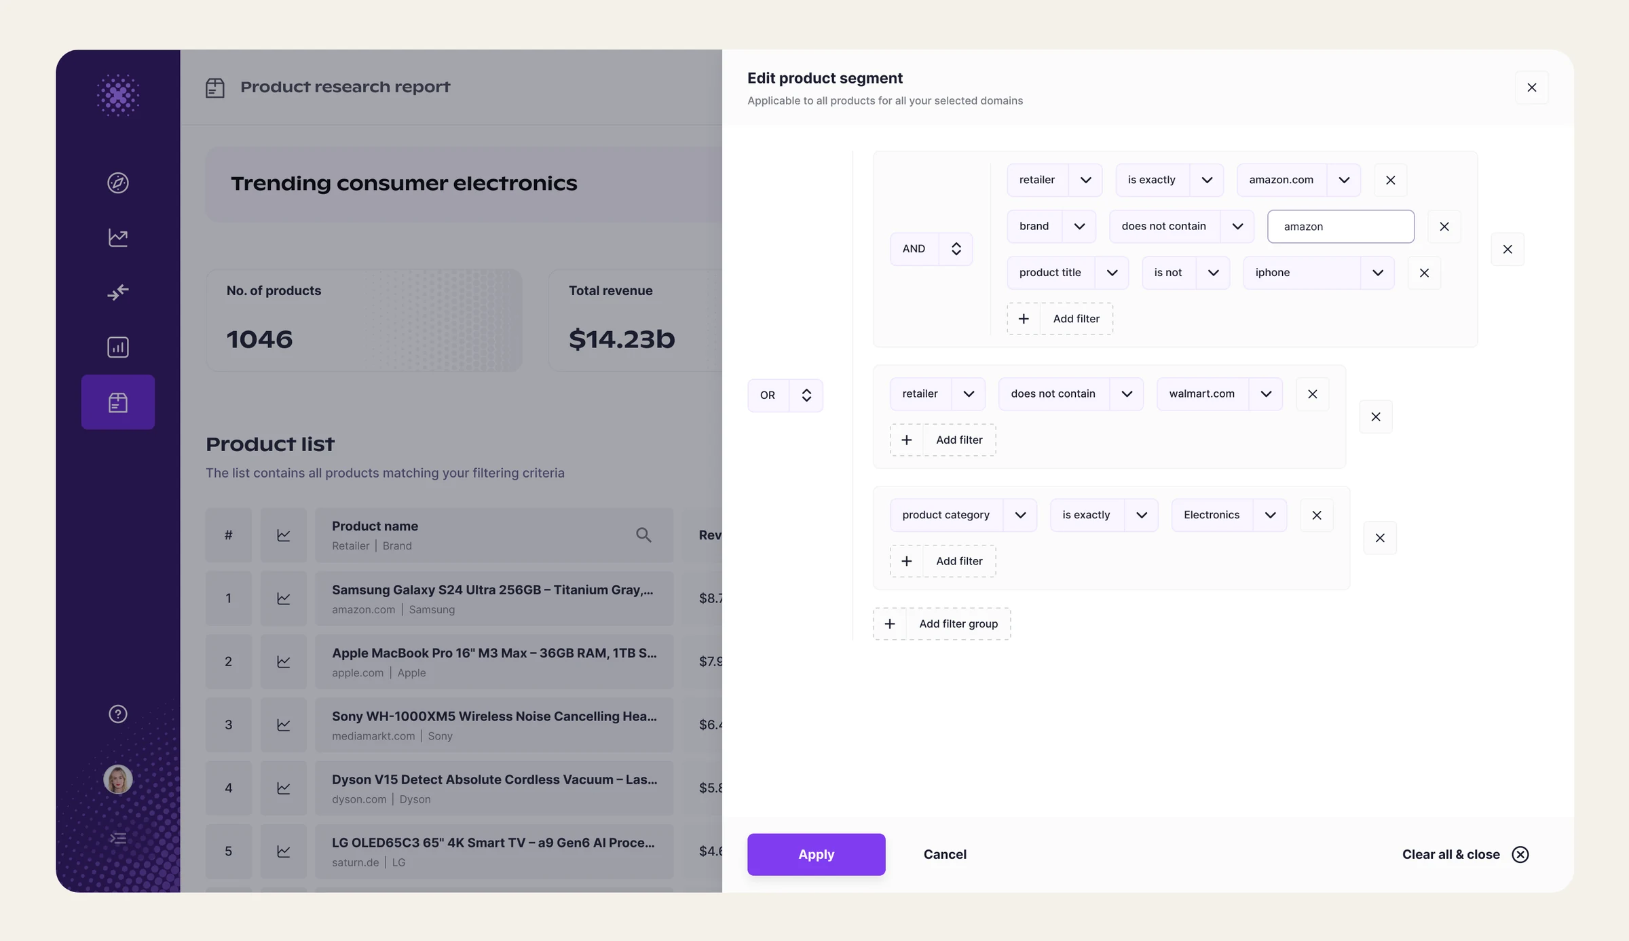Click search icon in Product name header
1629x941 pixels.
pos(643,535)
